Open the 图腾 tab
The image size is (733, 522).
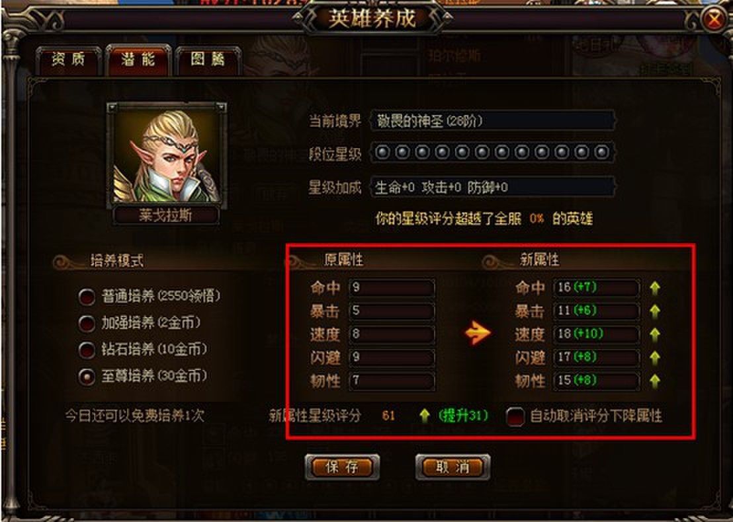pyautogui.click(x=208, y=61)
